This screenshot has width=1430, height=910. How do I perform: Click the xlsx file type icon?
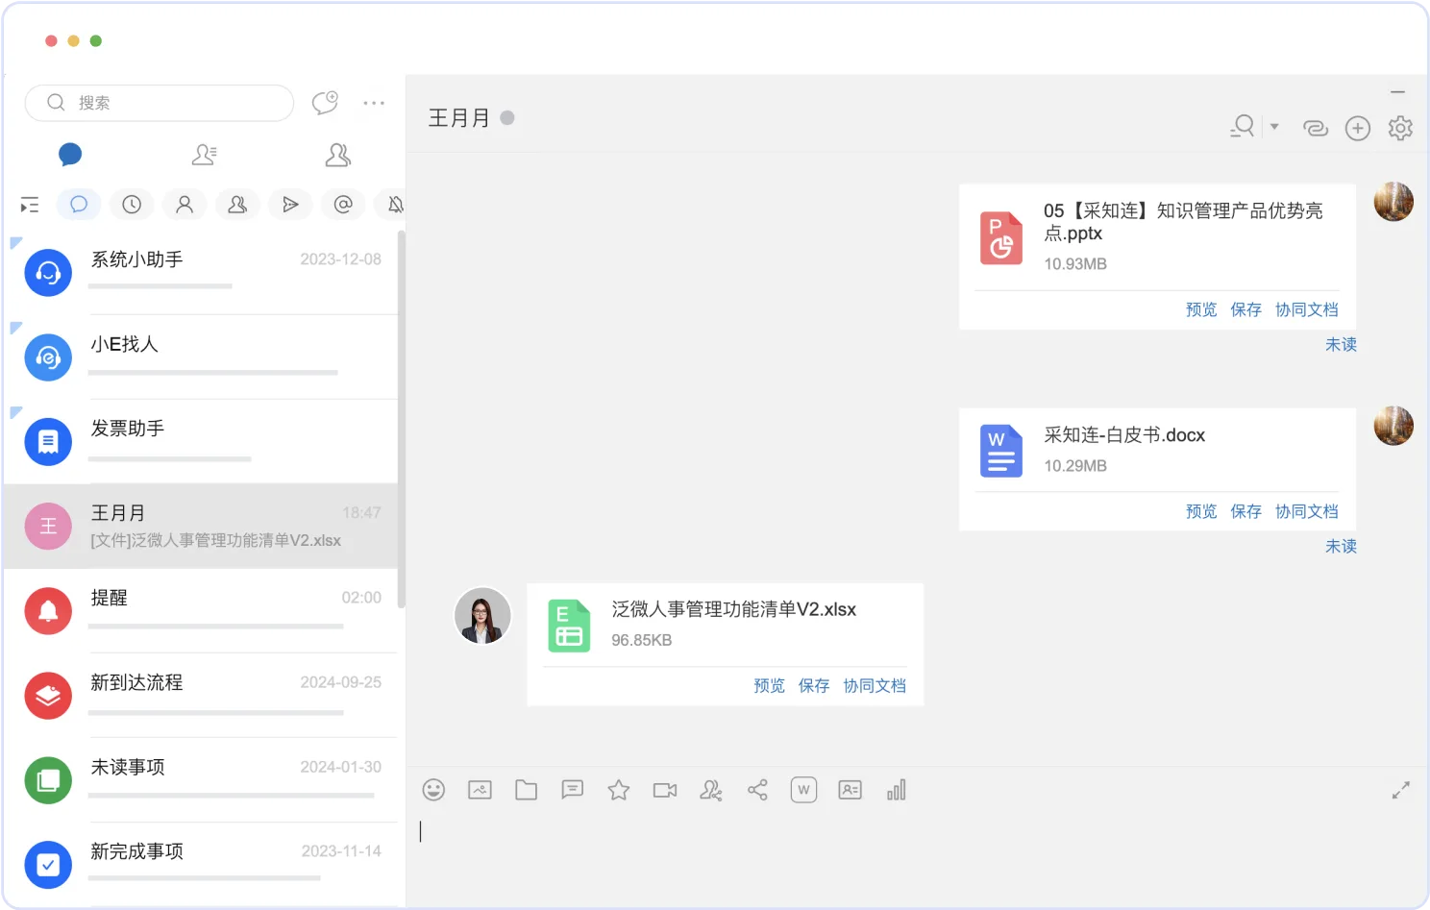click(569, 626)
